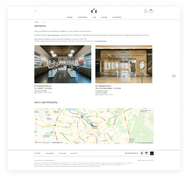
Task: Open the ПАРФЮМЕРИЯ menu
Action: pos(82,17)
